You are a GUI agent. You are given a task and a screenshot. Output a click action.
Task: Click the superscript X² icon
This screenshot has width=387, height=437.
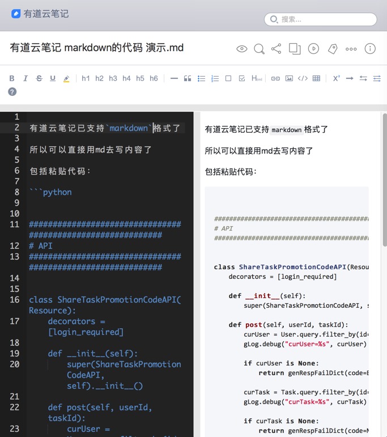337,78
